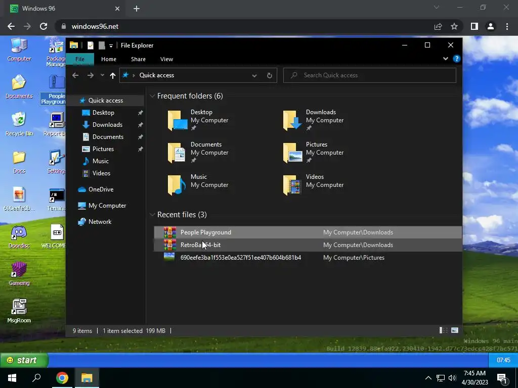Expand the ribbon with the chevron
The height and width of the screenshot is (388, 518).
point(445,59)
